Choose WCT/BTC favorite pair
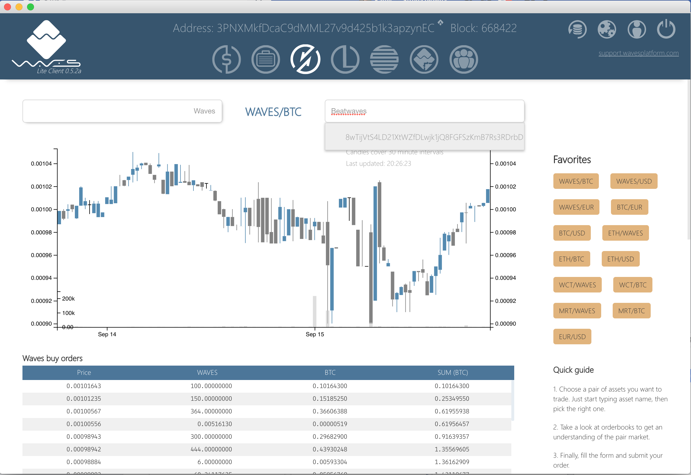This screenshot has width=691, height=475. (633, 284)
